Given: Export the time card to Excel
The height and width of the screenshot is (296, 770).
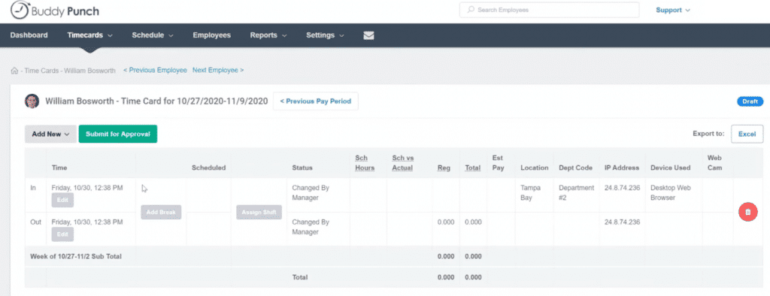Looking at the screenshot, I should 747,134.
